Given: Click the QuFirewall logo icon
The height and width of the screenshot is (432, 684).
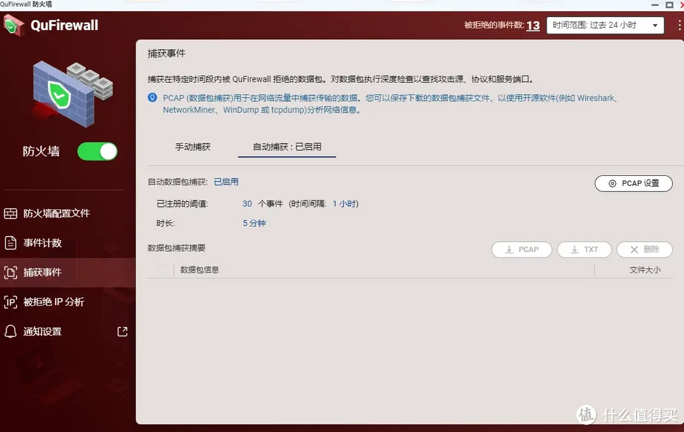Looking at the screenshot, I should [x=13, y=25].
